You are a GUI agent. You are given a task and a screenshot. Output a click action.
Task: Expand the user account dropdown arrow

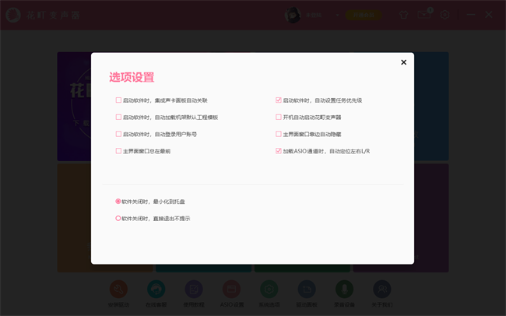click(337, 15)
